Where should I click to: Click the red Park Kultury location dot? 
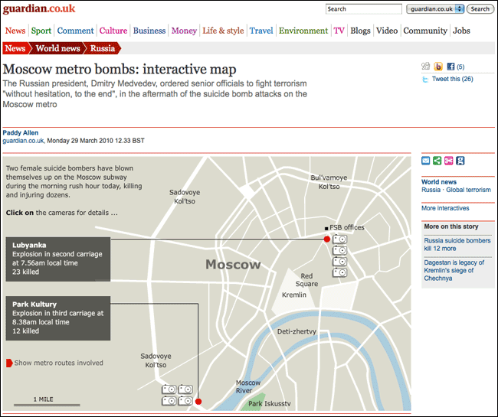198,402
